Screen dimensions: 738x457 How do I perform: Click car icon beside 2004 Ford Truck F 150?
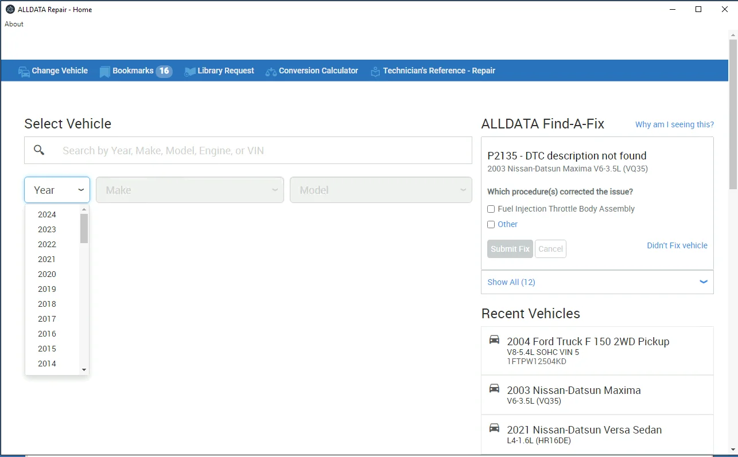pos(494,339)
